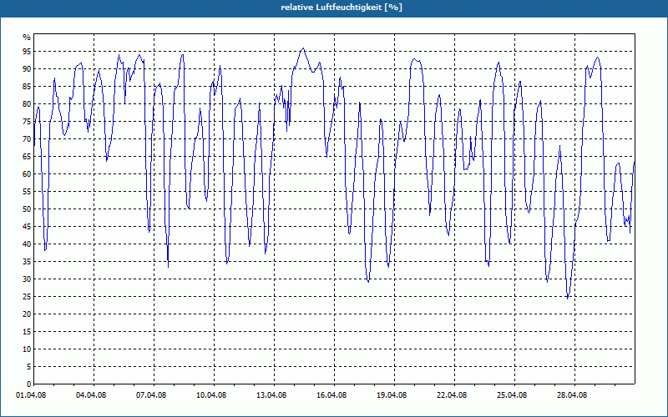The image size is (668, 417).
Task: Select the date label 16.04.08
Action: (x=331, y=395)
